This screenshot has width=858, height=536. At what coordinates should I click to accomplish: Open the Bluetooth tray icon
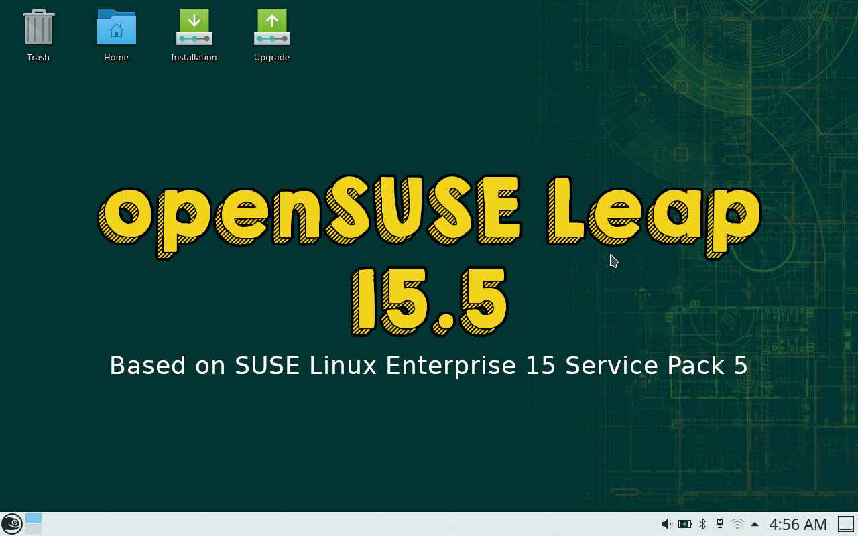click(702, 524)
